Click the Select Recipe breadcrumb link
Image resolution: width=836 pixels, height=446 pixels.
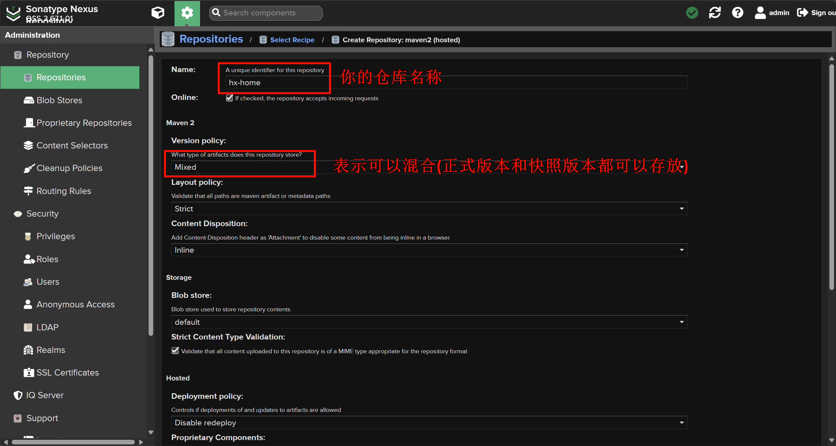point(292,40)
